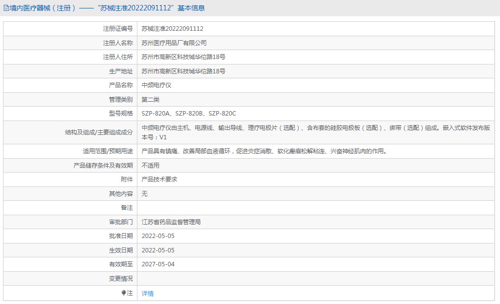Image resolution: width=500 pixels, height=304 pixels.
Task: Click the 审批部门 label
Action: coord(121,222)
